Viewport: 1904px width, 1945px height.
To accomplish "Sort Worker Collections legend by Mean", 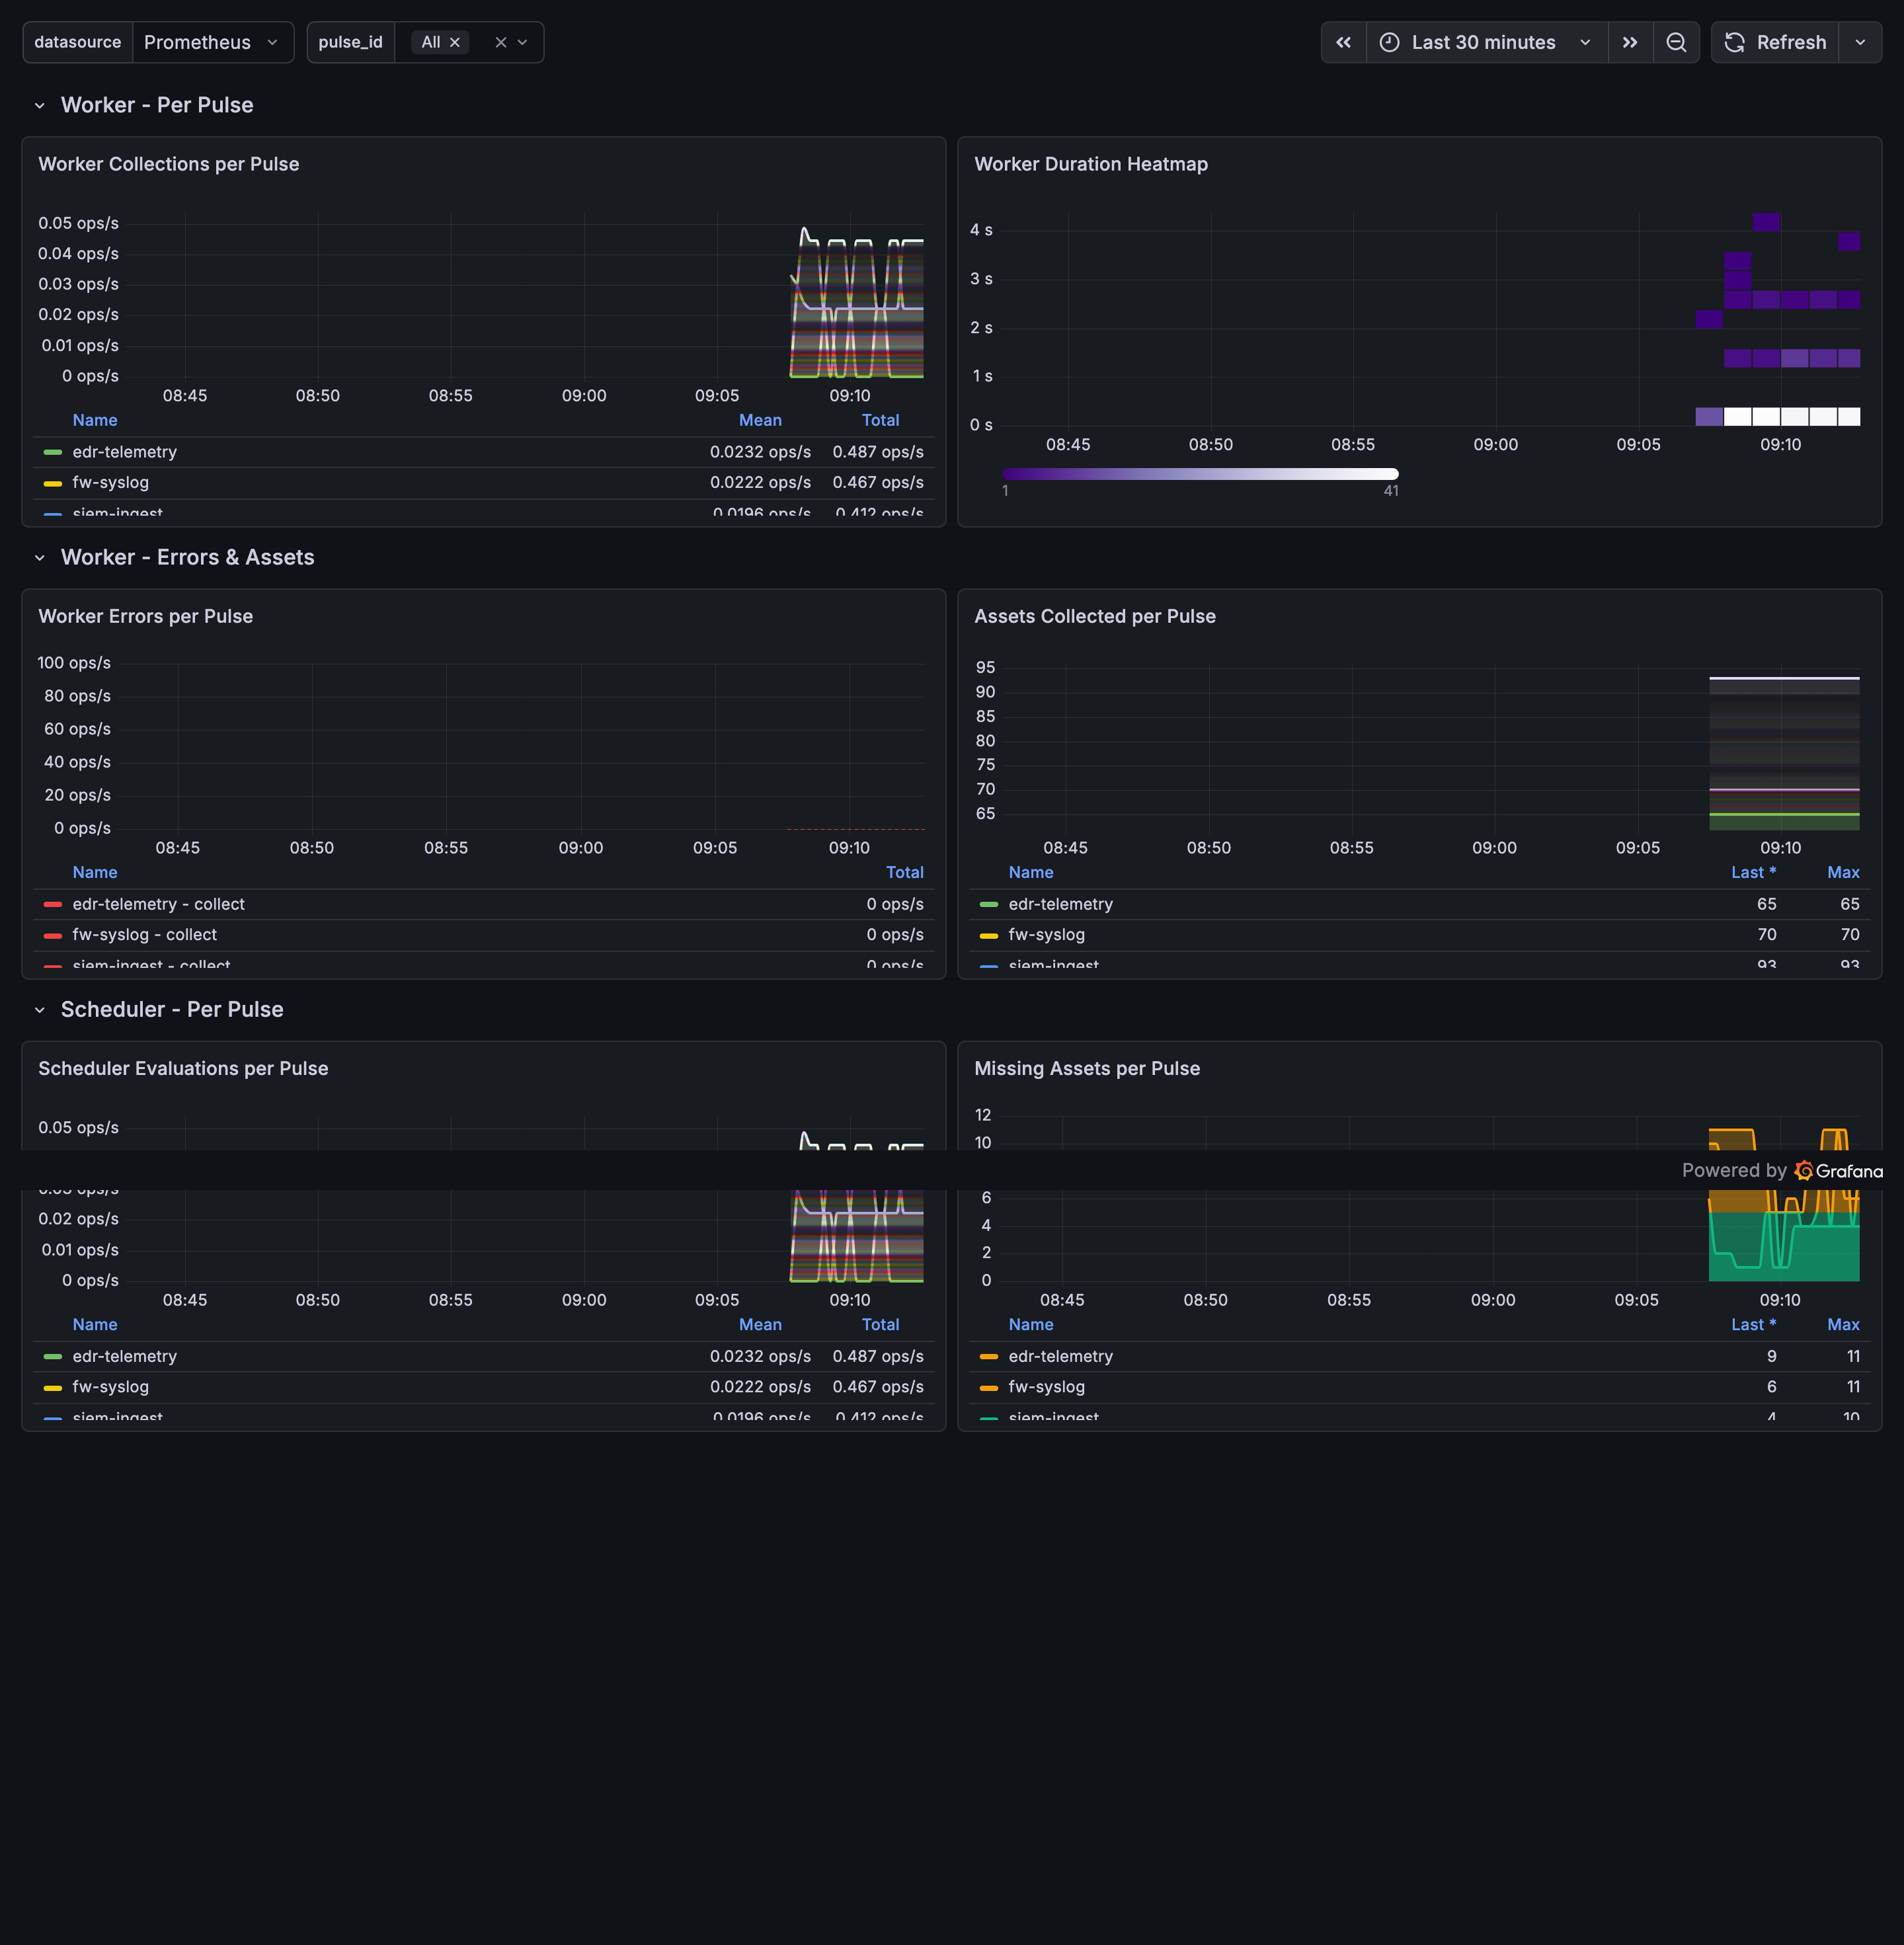I will (760, 420).
